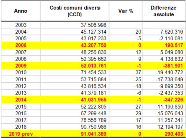The width and height of the screenshot is (186, 138).
Task: Select the year 2003 cell
Action: (21, 25)
